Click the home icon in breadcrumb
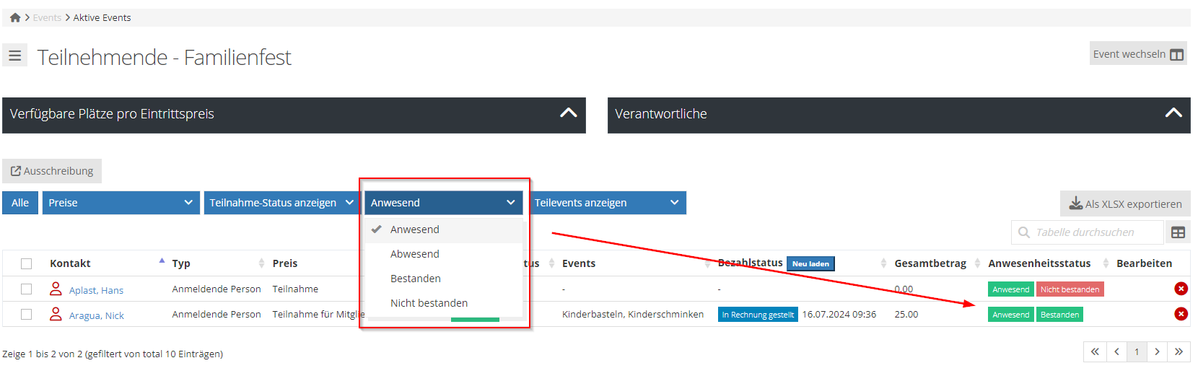Screen dimensions: 1198x376 [15, 17]
